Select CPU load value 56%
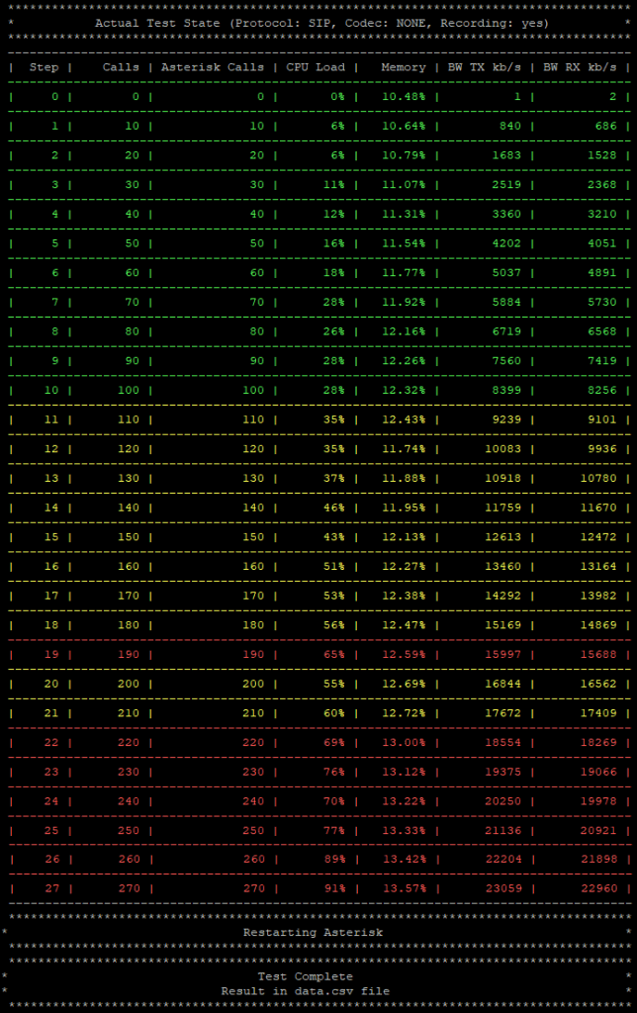637x1013 pixels. [x=334, y=625]
